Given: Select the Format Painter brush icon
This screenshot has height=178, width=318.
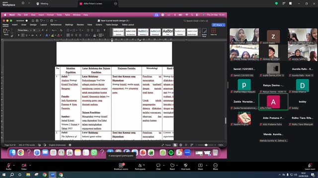Looking at the screenshot, I should 12,36.
